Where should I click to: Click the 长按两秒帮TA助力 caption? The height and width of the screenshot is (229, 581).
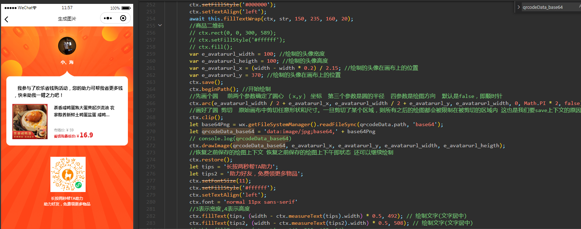67,198
